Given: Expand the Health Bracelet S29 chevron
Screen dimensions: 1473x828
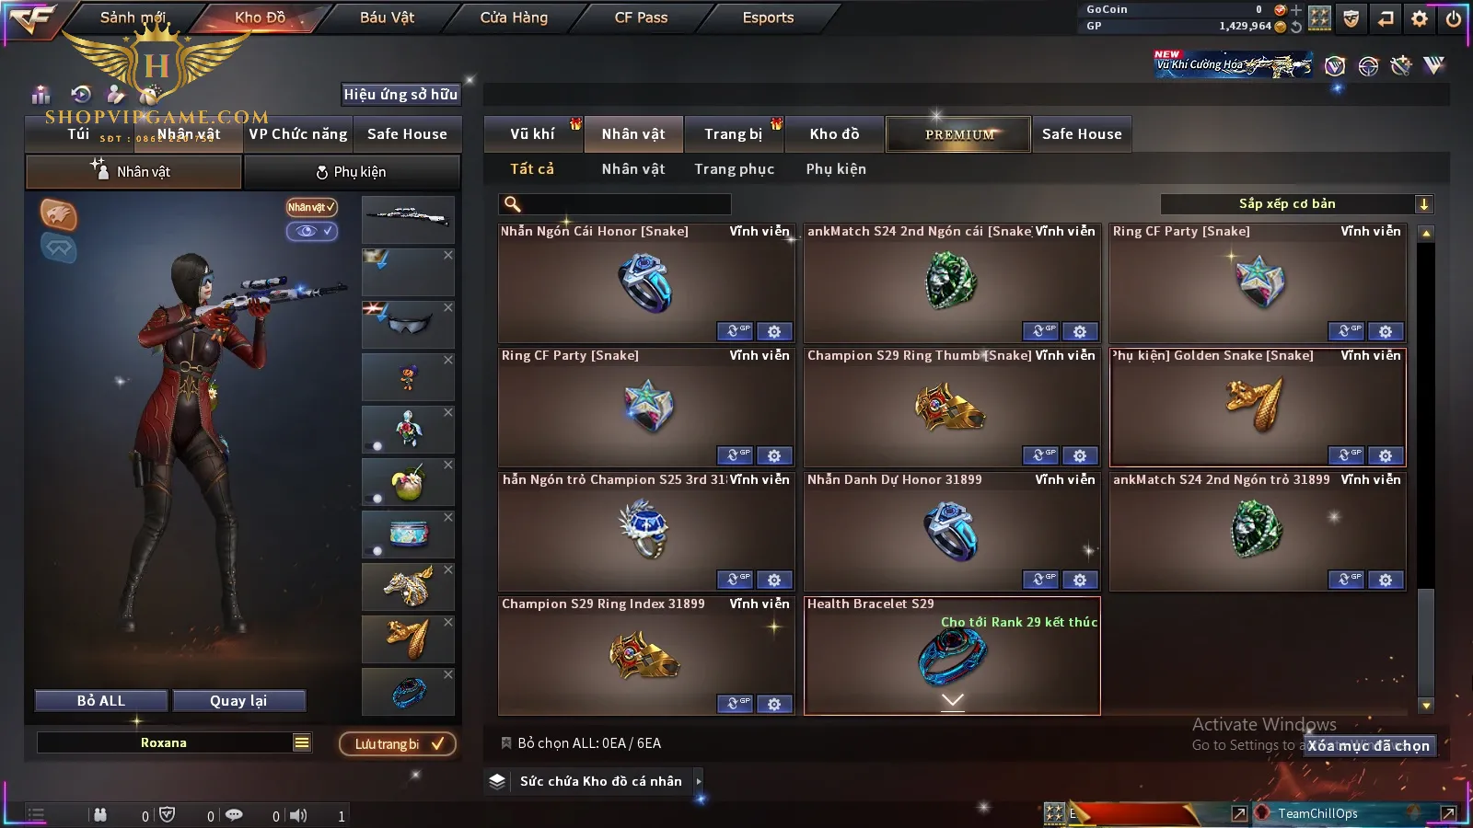Looking at the screenshot, I should coord(953,701).
